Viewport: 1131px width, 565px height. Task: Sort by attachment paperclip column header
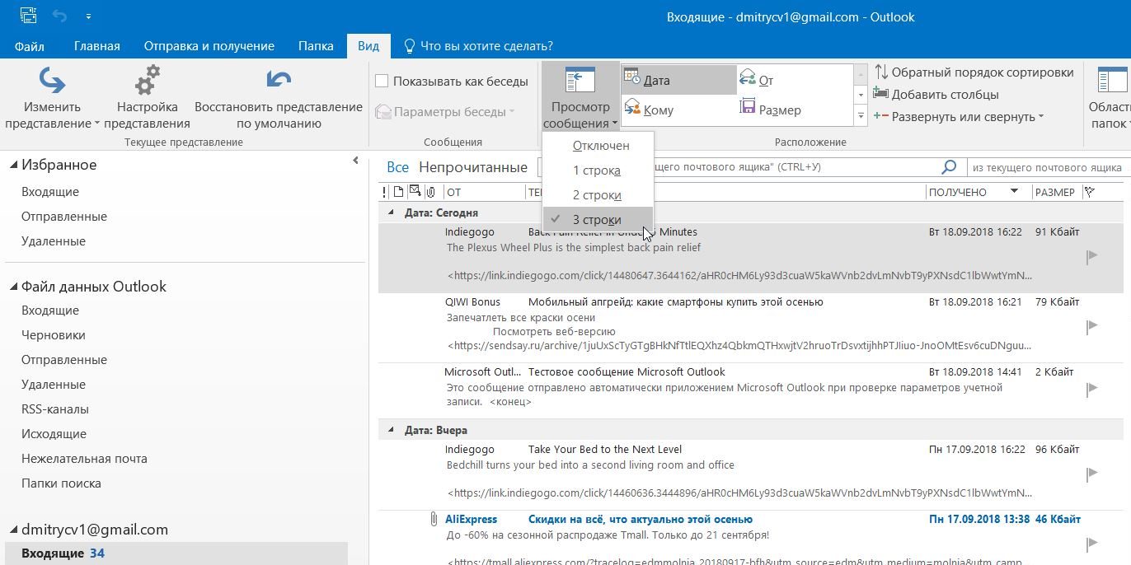tap(431, 192)
